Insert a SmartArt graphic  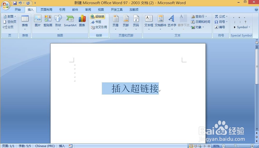click(x=70, y=21)
